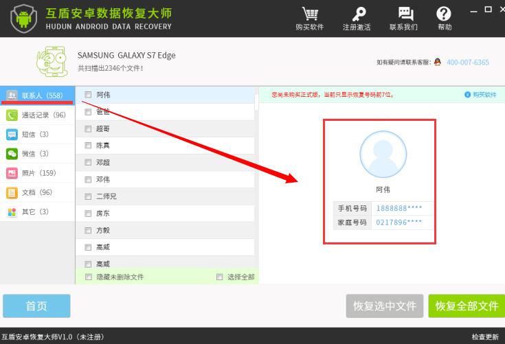
Task: Click the 购买软件 link in the notice bar
Action: (484, 95)
